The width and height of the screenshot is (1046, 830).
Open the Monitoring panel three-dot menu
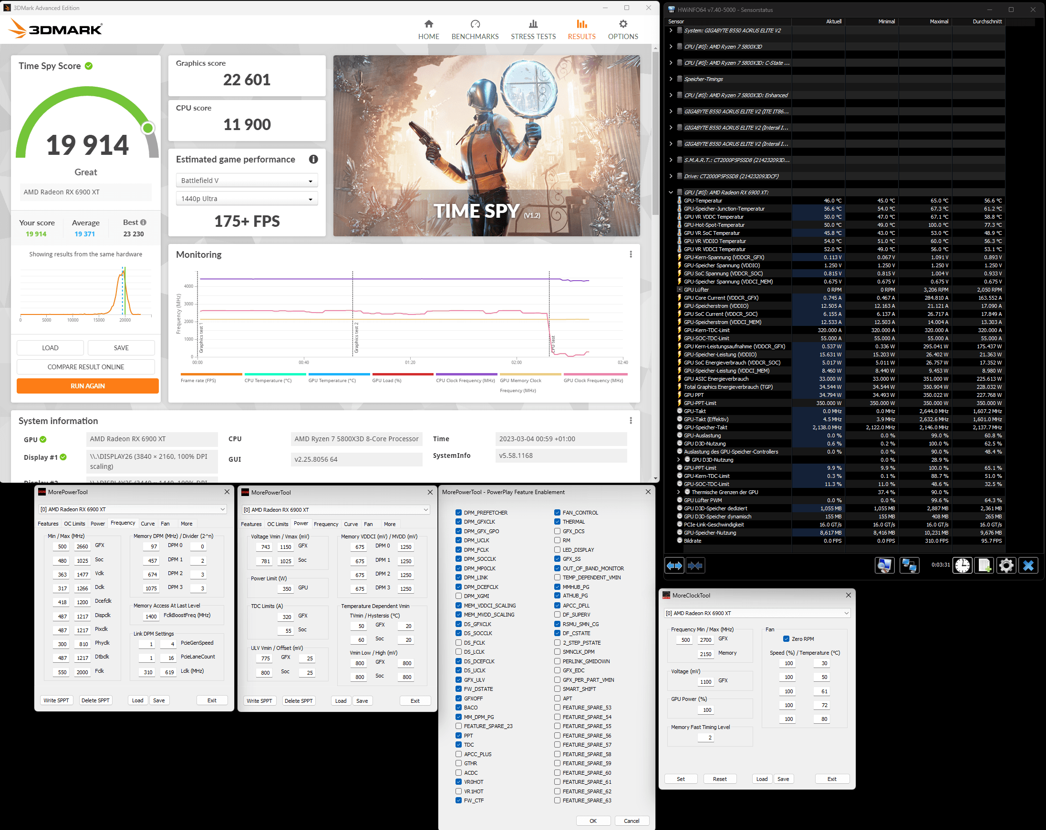coord(631,254)
